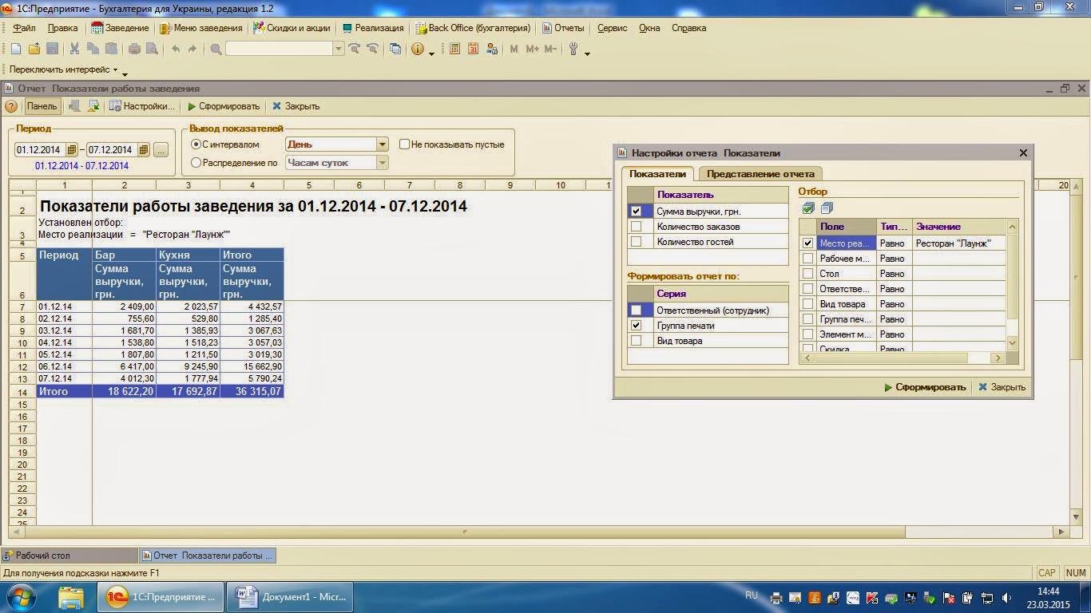Open the 'Переключить интерфейс' dropdown

coord(64,69)
